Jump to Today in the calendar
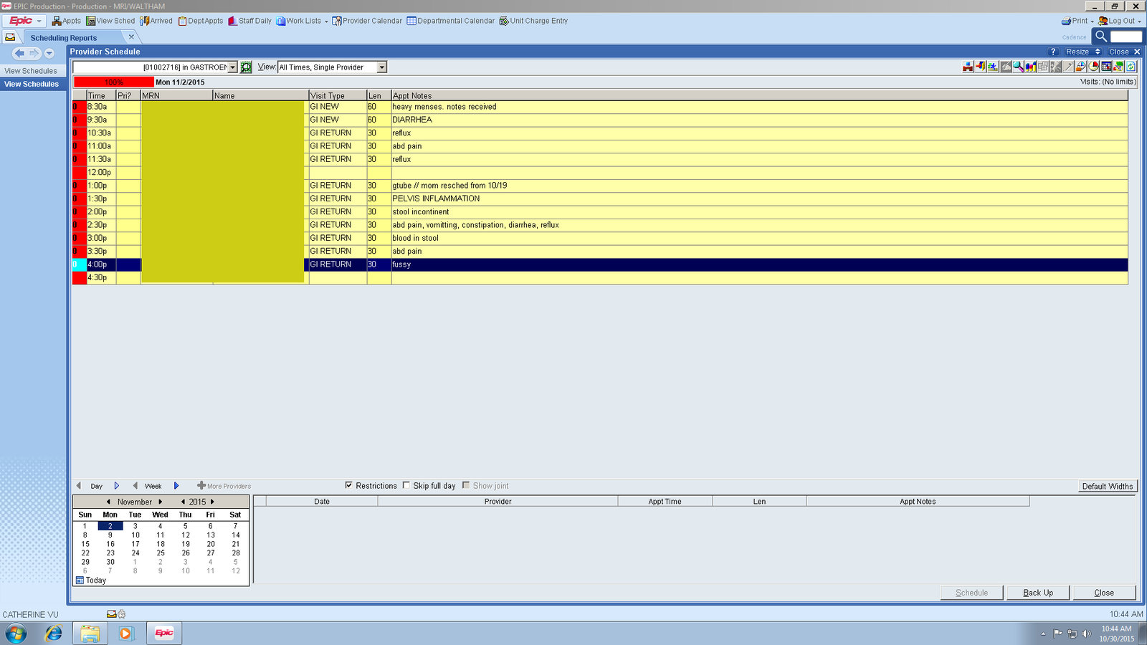The height and width of the screenshot is (645, 1147). click(x=91, y=580)
